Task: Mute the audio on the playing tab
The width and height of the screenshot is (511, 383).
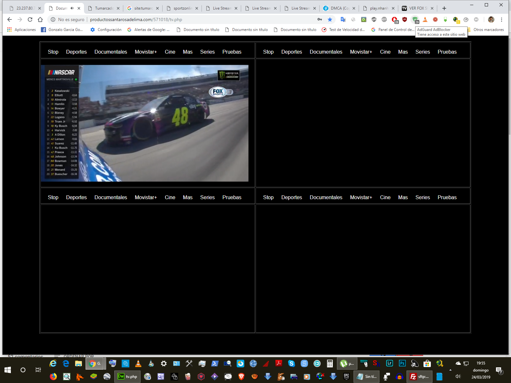Action: 72,8
